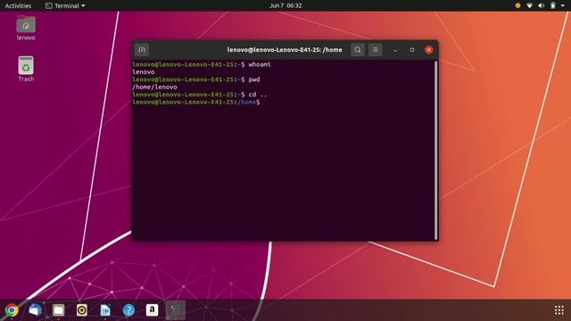The image size is (571, 321).
Task: Launch LibreOffice Writer from the dock
Action: click(105, 310)
